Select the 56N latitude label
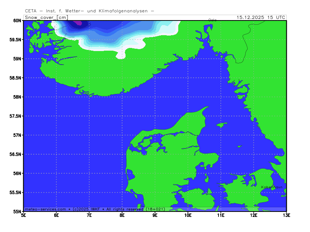The height and width of the screenshot is (232, 310). 16,173
